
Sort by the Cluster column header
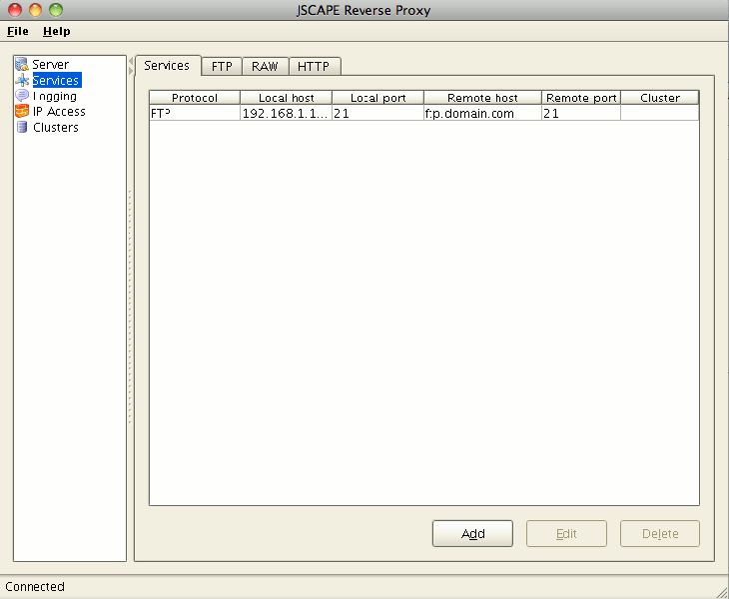(x=660, y=98)
